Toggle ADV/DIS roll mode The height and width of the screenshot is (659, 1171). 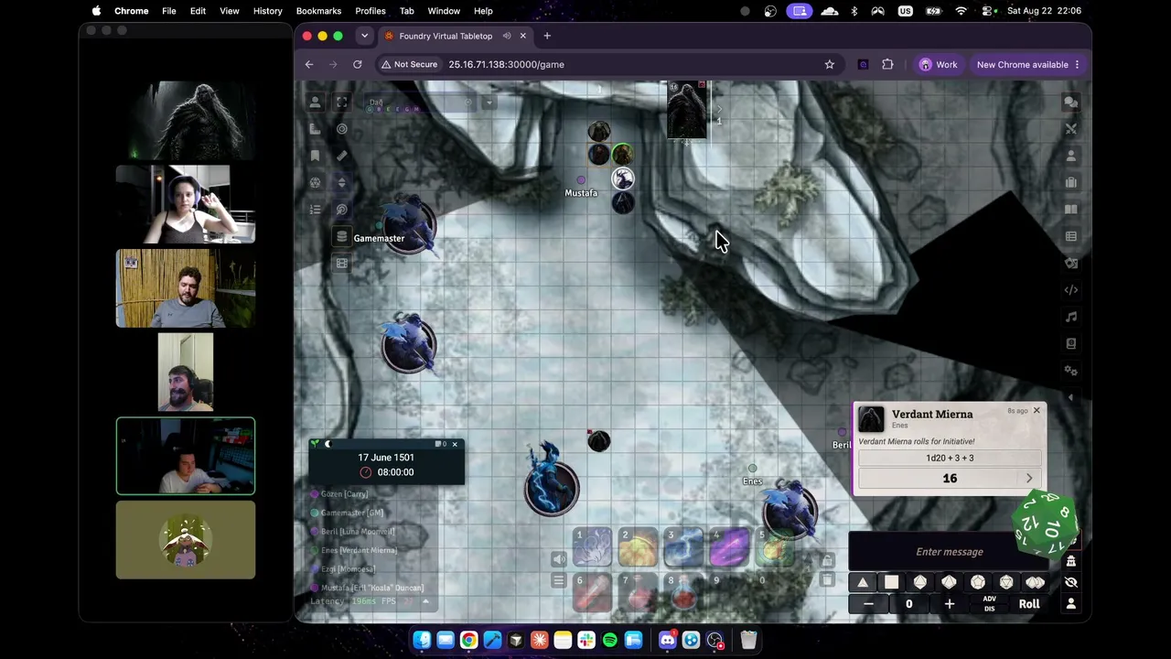tap(989, 604)
